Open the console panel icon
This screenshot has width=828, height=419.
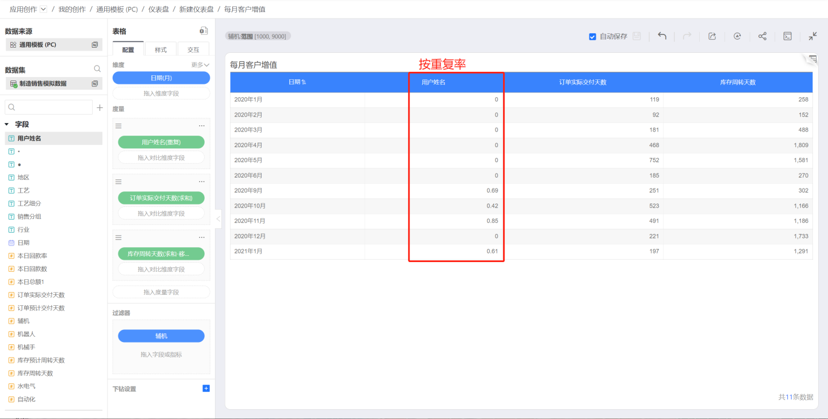tap(787, 36)
